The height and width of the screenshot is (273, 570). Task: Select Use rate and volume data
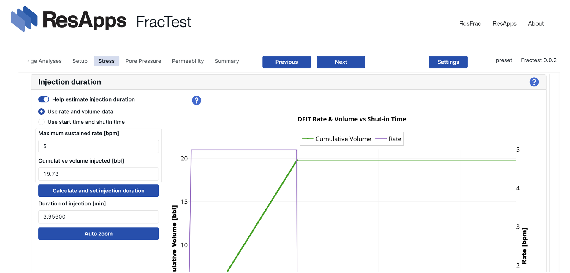[x=42, y=112]
